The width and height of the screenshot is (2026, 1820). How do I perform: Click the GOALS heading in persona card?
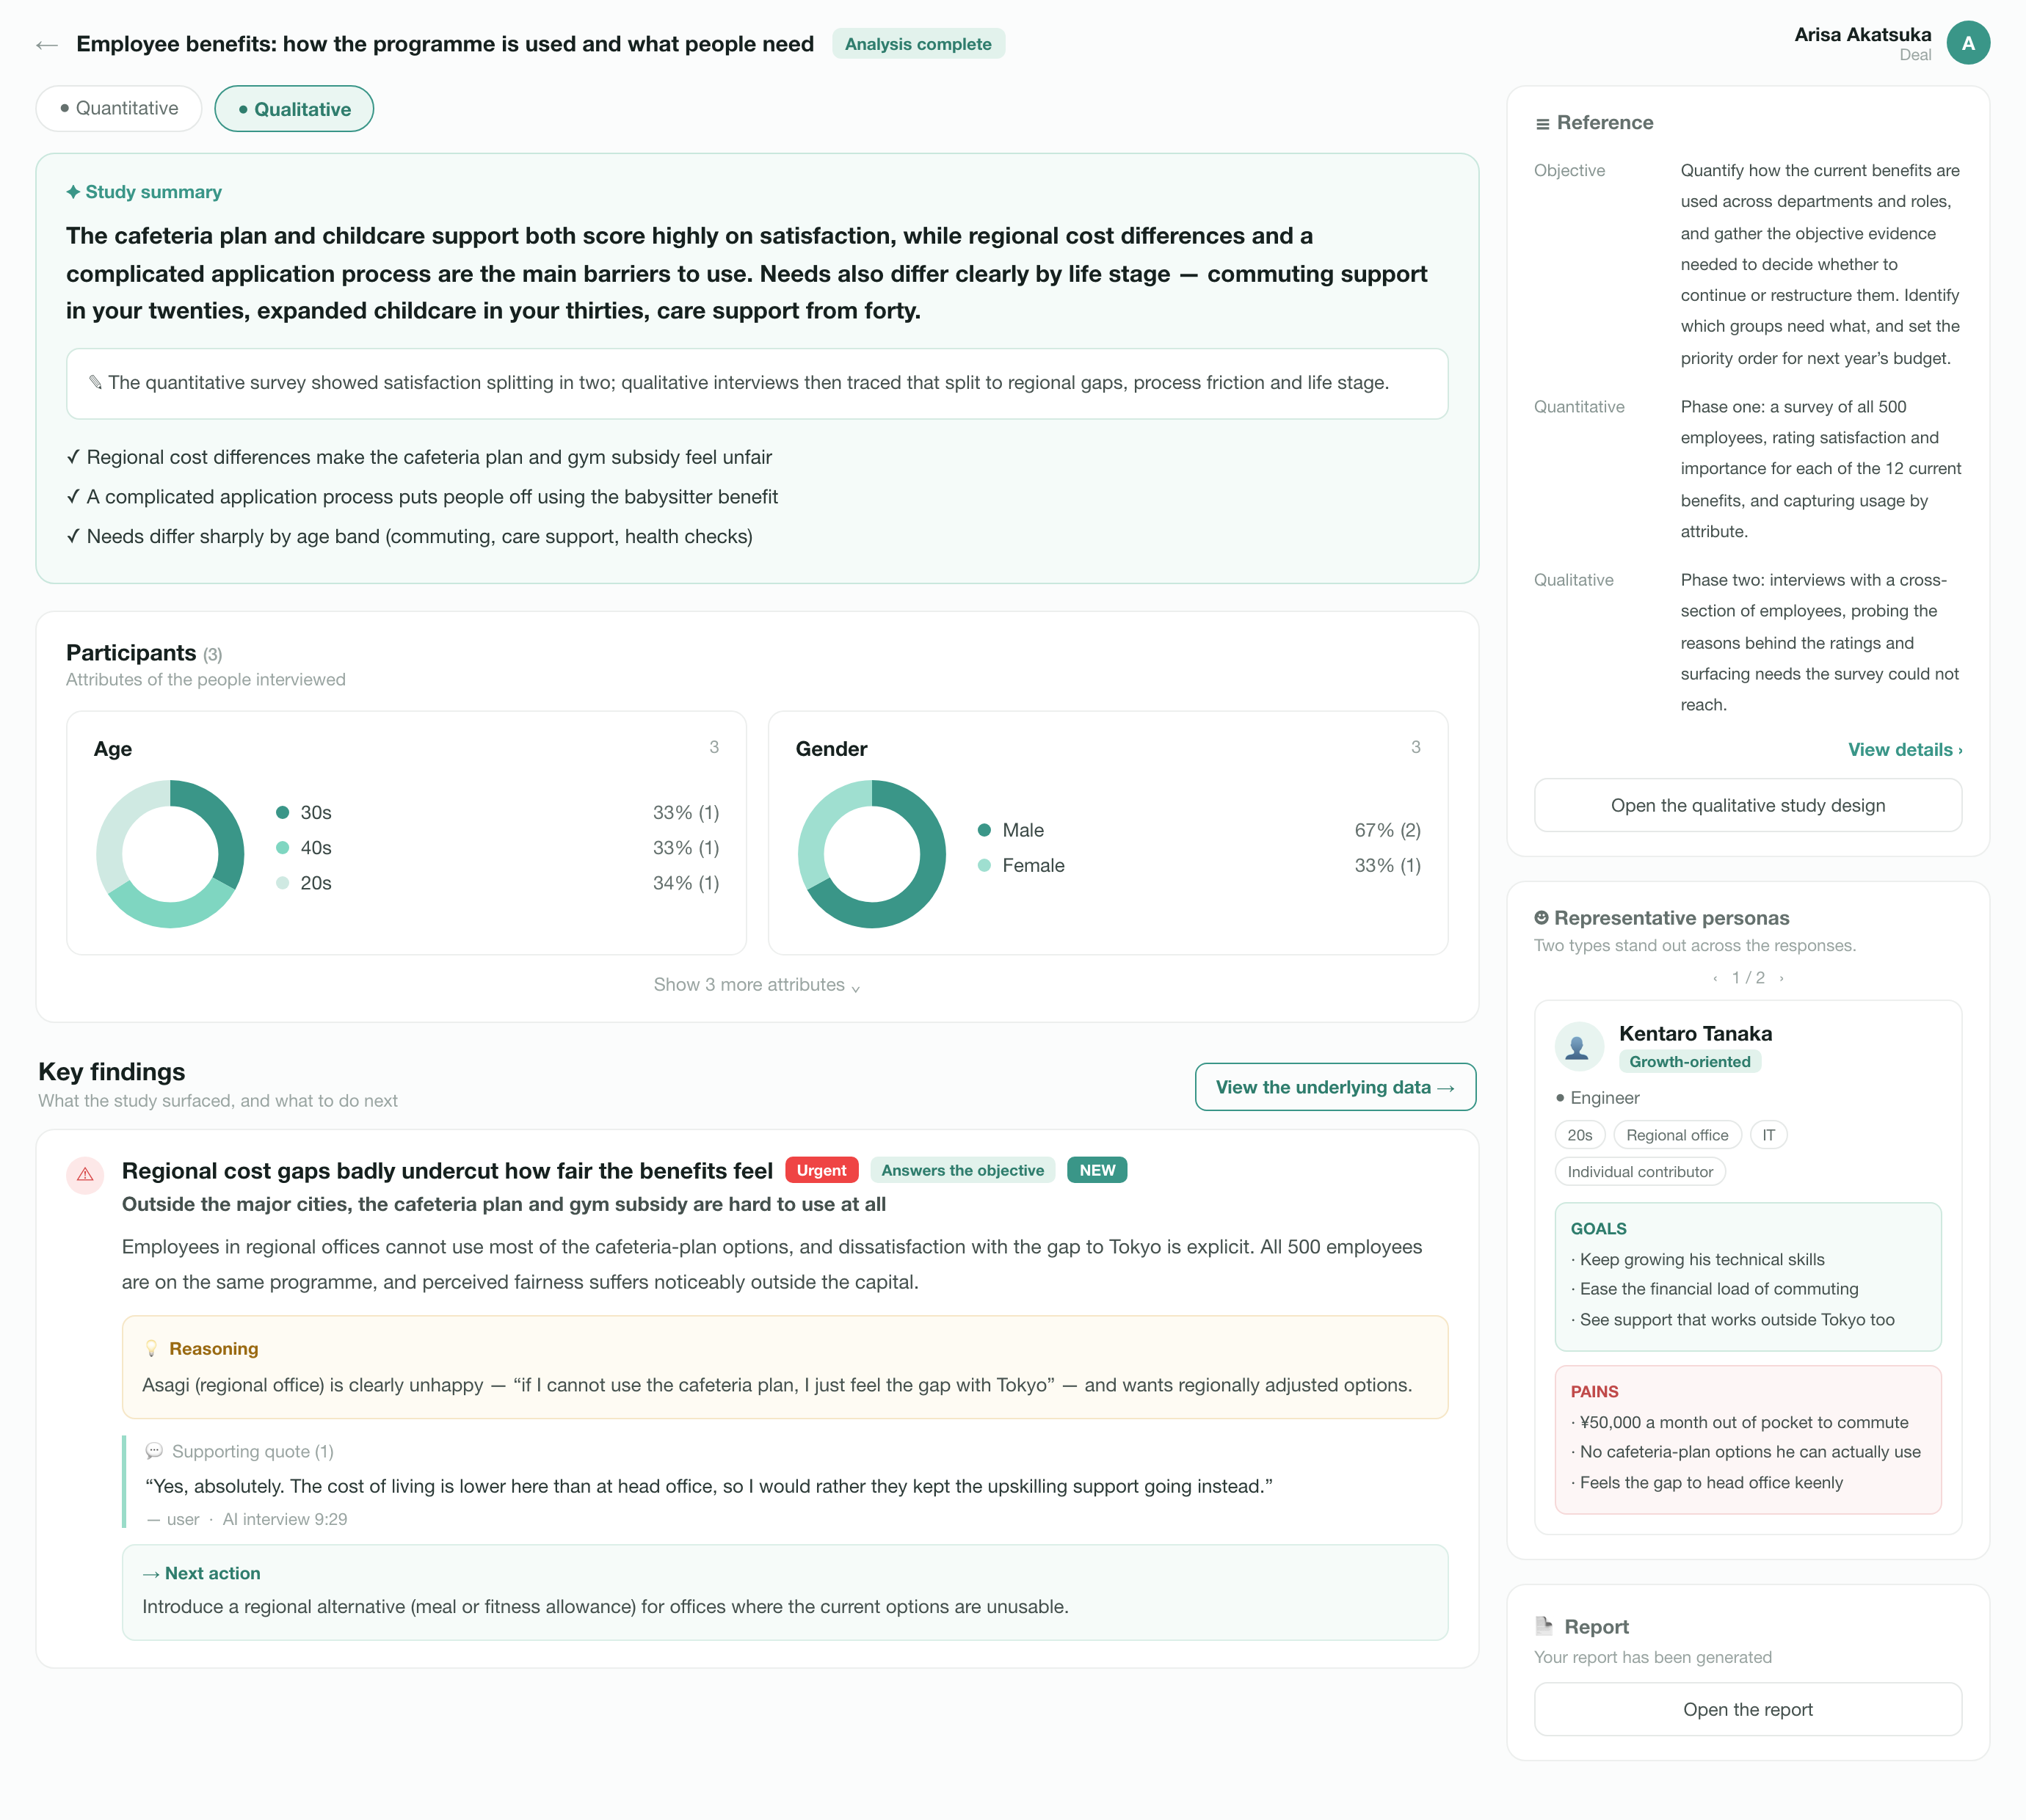pyautogui.click(x=1598, y=1229)
